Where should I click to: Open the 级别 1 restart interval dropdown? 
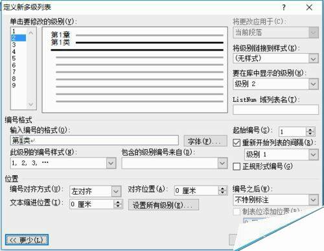tap(313, 154)
